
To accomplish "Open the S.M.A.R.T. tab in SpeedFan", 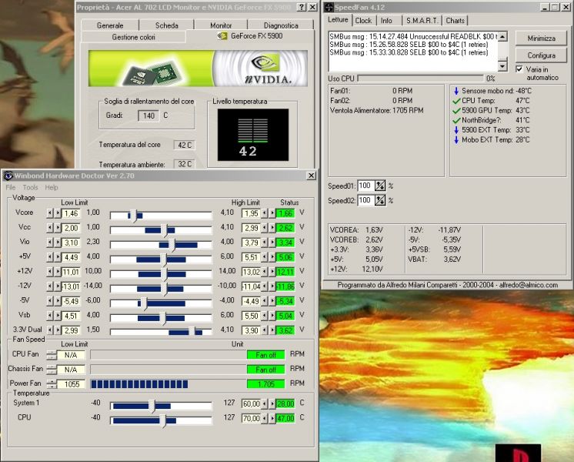I will pos(422,21).
